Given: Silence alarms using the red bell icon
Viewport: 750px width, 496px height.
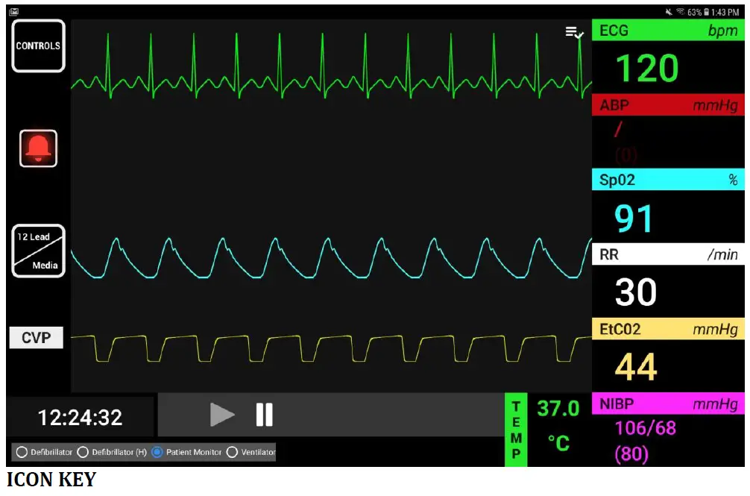Looking at the screenshot, I should pos(38,149).
